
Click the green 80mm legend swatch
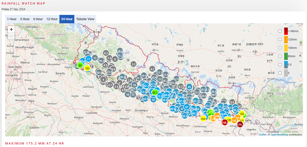(286, 56)
